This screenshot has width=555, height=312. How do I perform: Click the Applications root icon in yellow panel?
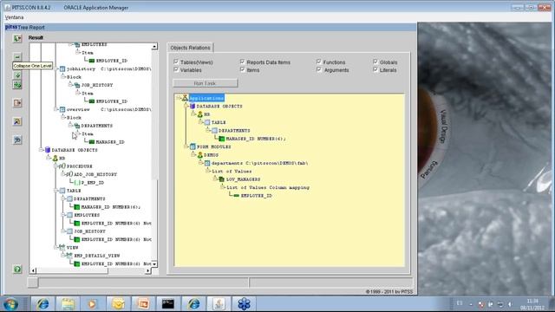[x=185, y=98]
